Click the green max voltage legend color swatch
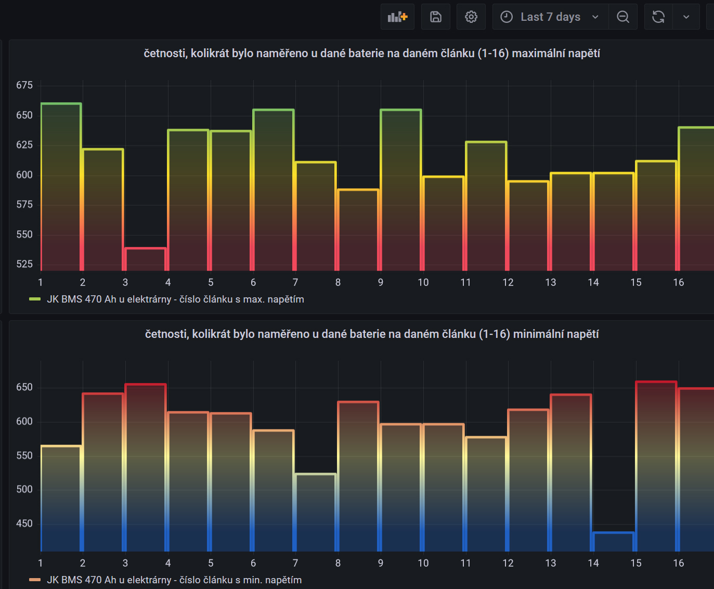714x589 pixels. [x=35, y=299]
